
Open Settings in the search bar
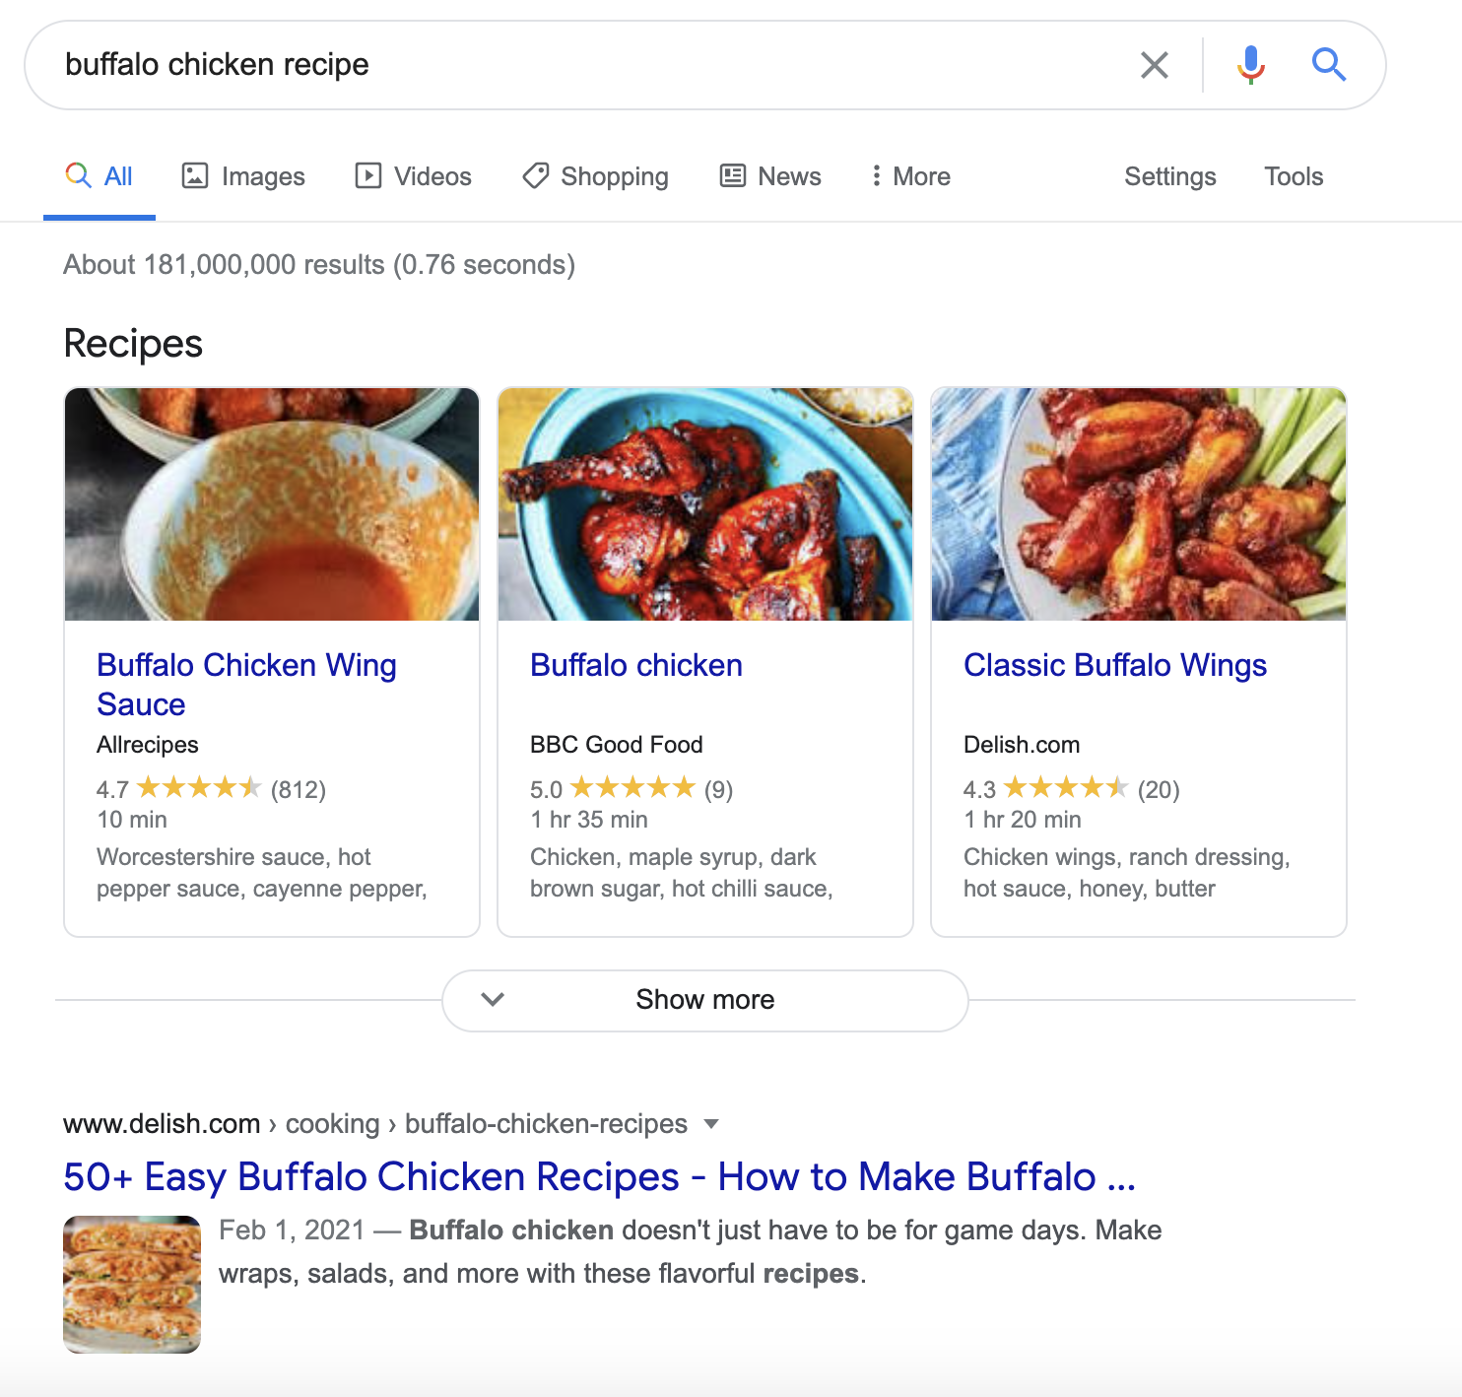1170,176
